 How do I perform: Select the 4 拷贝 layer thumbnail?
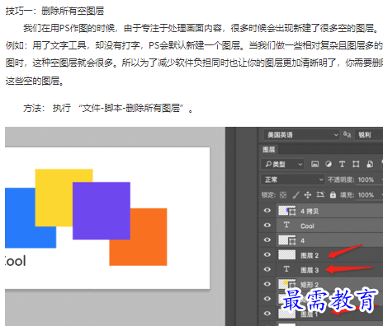[287, 211]
